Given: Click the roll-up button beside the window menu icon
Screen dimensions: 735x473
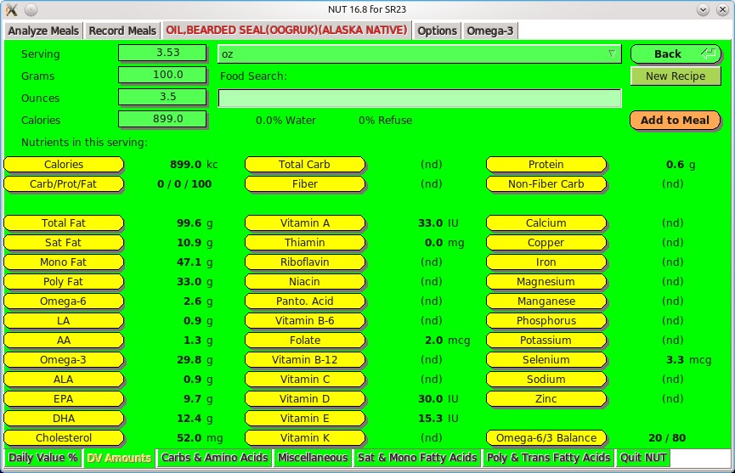Looking at the screenshot, I should coord(31,9).
